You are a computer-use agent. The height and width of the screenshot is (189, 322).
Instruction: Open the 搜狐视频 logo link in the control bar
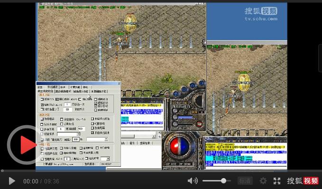(x=303, y=181)
